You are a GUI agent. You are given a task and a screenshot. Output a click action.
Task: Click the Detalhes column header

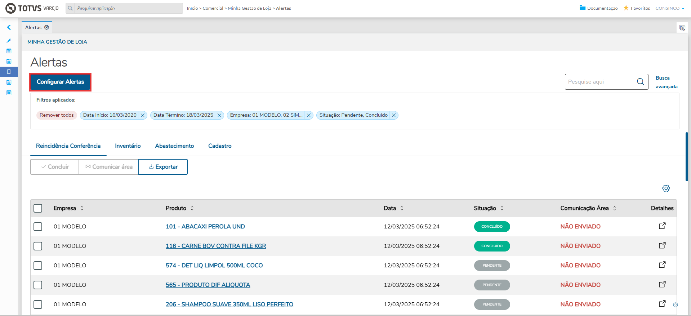click(662, 208)
